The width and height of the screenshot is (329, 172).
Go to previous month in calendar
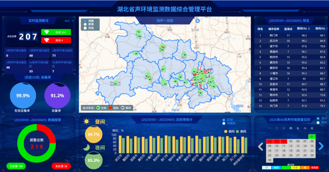click(260, 146)
